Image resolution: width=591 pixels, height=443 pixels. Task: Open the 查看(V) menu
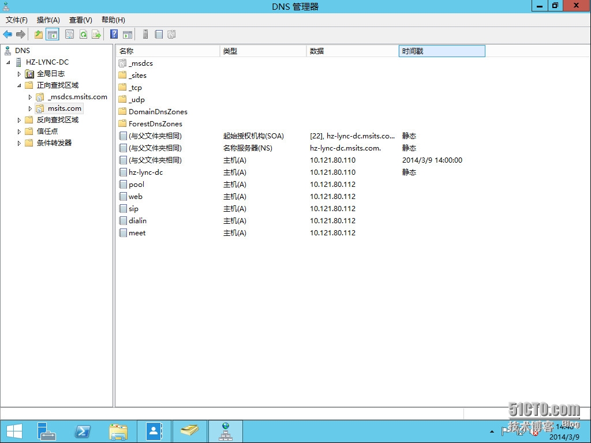(x=81, y=20)
